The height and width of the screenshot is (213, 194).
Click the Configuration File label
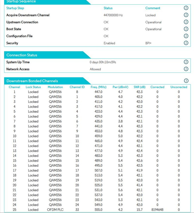[19, 36]
